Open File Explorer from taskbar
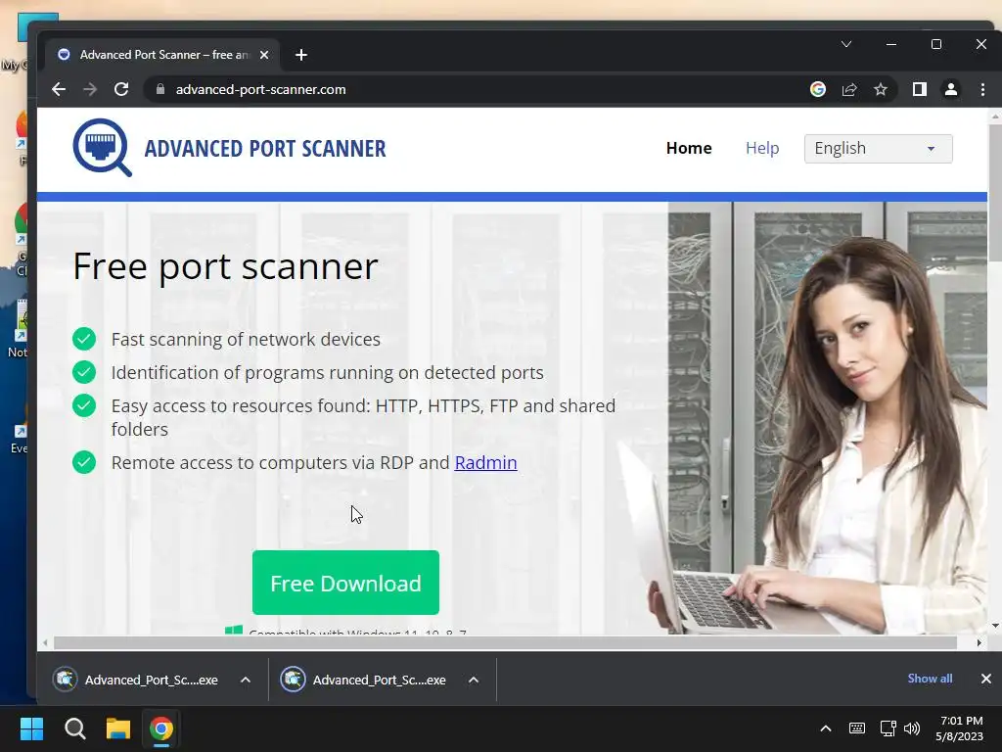Screen dimensions: 1002x752 (118, 728)
